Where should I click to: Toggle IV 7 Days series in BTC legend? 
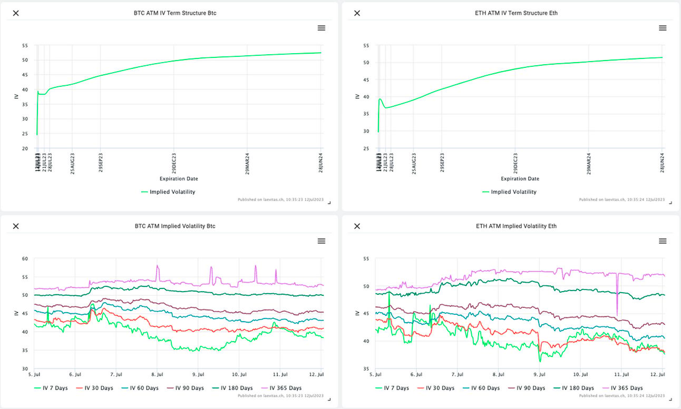pyautogui.click(x=51, y=388)
